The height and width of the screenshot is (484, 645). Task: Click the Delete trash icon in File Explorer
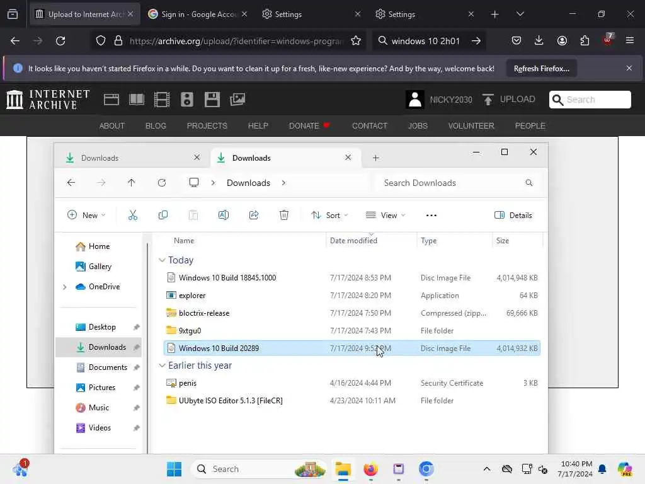284,216
